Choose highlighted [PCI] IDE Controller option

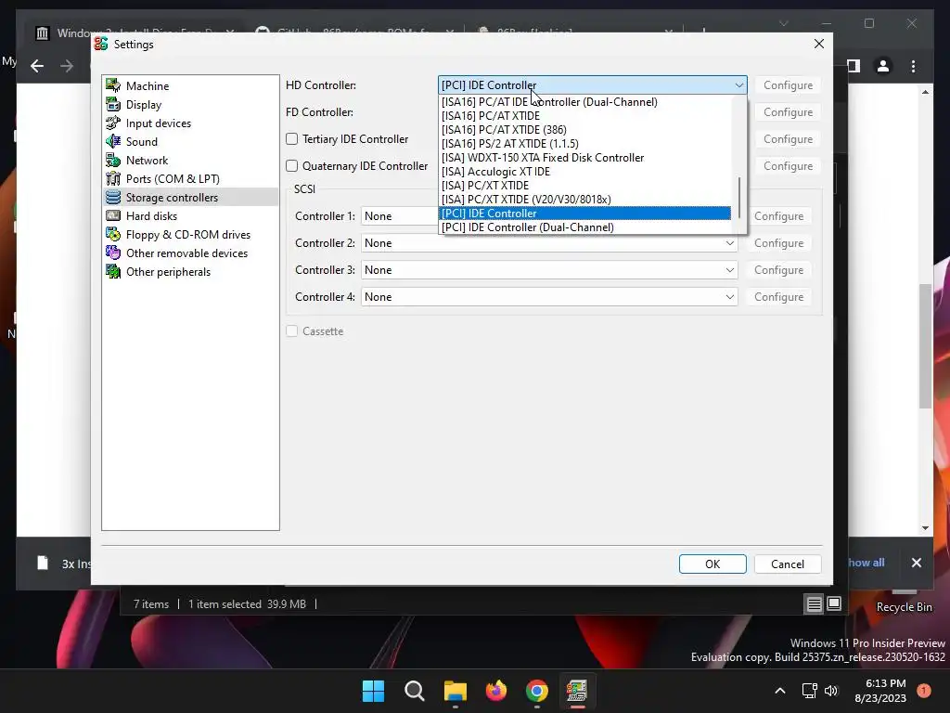[x=585, y=214]
